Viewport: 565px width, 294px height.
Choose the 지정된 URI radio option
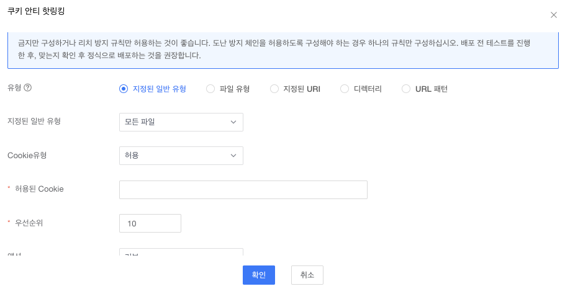click(x=274, y=89)
